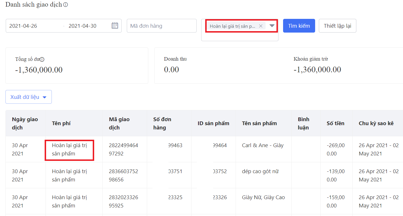Click the Số tiền column header
Viewport: 403px width, 216px height.
pyautogui.click(x=335, y=123)
